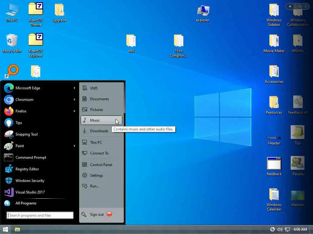The image size is (313, 234).
Task: Select the Recycle Bin desktop icon
Action: click(x=12, y=43)
